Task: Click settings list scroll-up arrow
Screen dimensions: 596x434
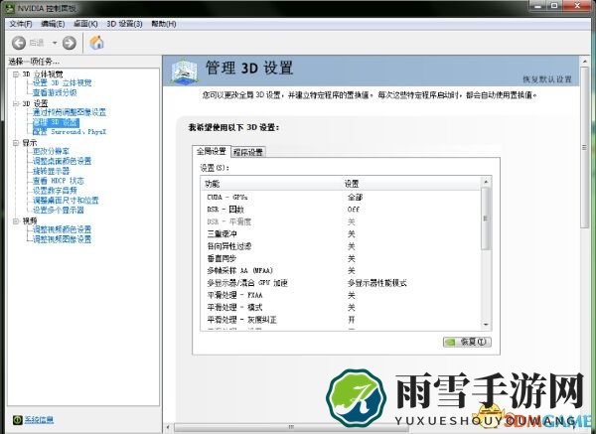Action: [486, 183]
